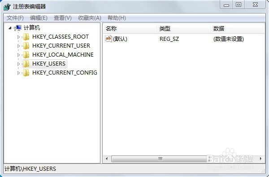Click the HKEY_USERS folder icon
The image size is (269, 177).
(26, 64)
